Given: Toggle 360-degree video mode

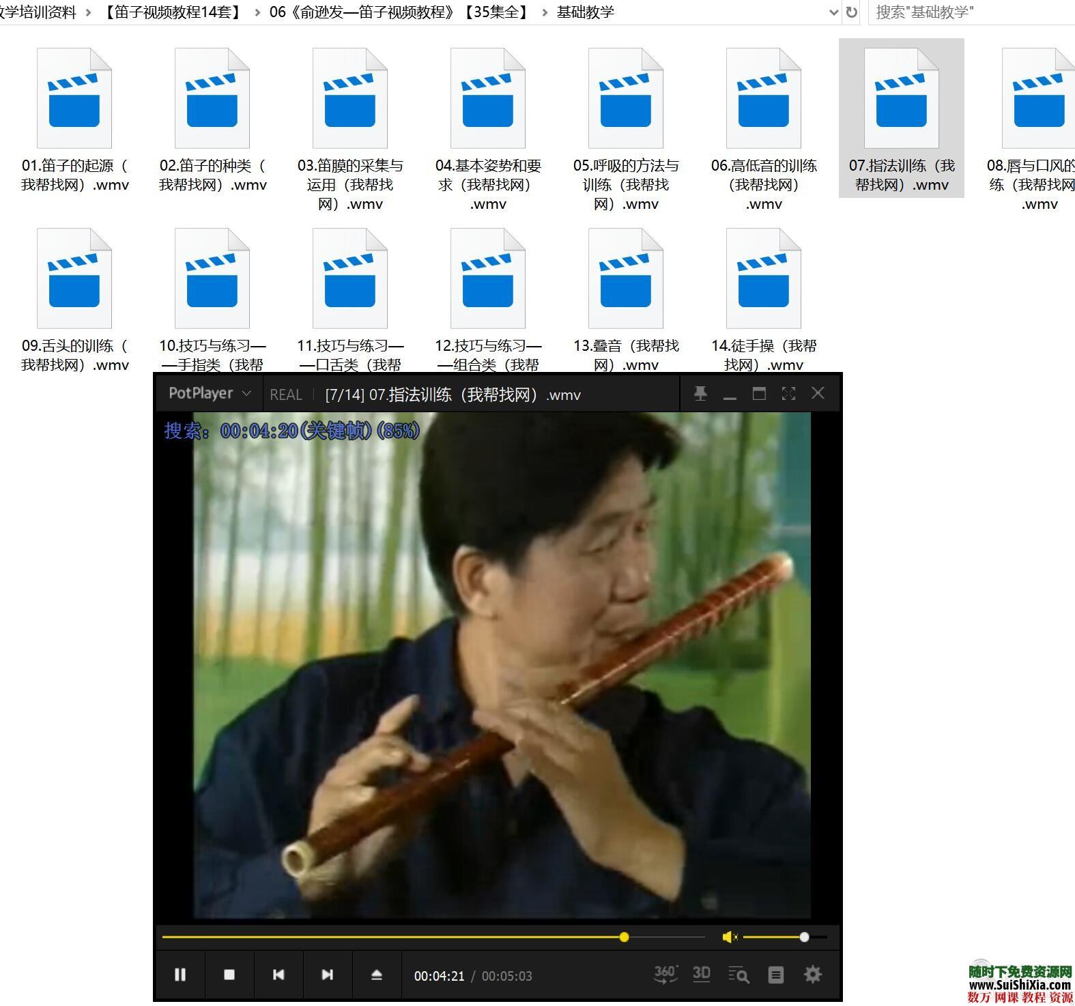Looking at the screenshot, I should tap(665, 975).
